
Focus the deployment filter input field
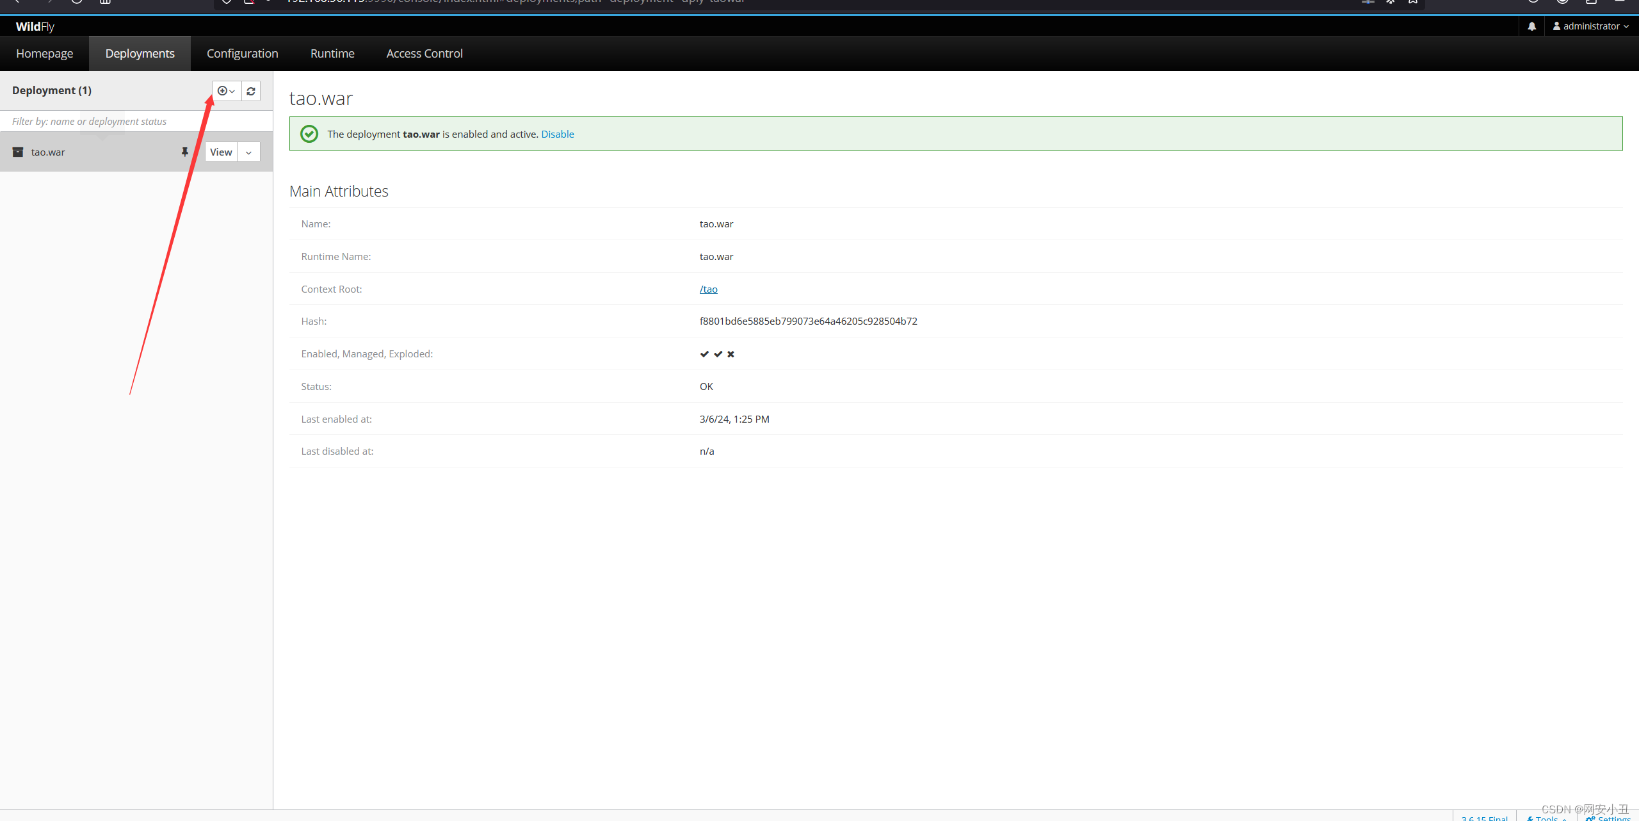136,121
